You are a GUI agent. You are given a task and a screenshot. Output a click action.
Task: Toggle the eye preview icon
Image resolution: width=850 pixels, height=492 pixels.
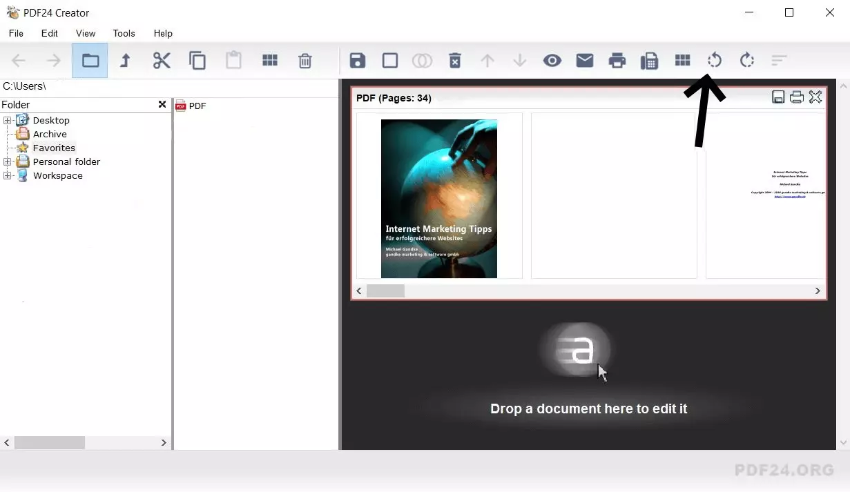(x=552, y=61)
